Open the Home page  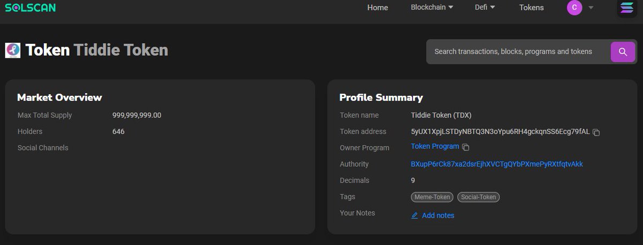[377, 7]
